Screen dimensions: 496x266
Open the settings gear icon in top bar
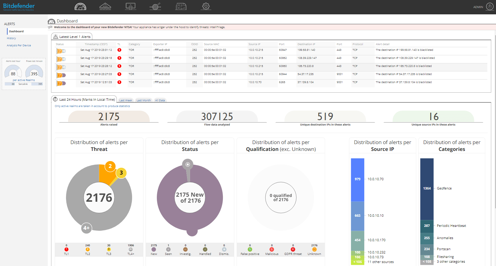point(206,7)
